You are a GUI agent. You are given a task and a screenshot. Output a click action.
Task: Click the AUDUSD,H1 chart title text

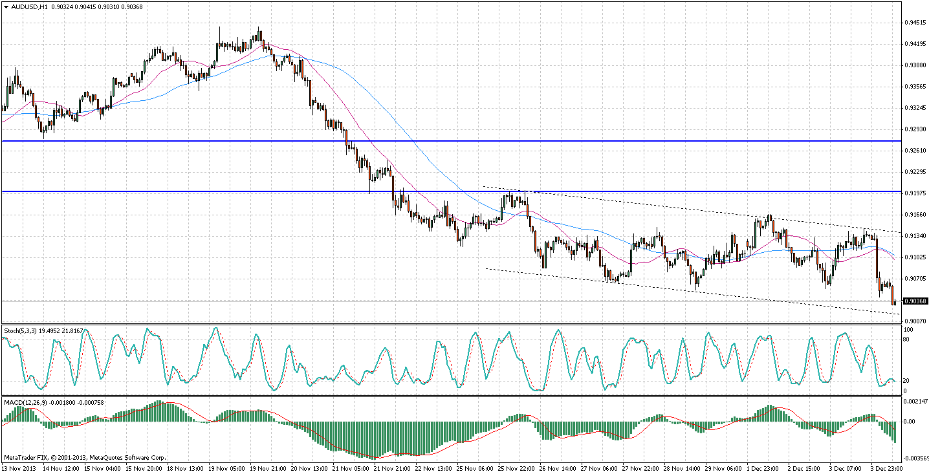pos(29,6)
